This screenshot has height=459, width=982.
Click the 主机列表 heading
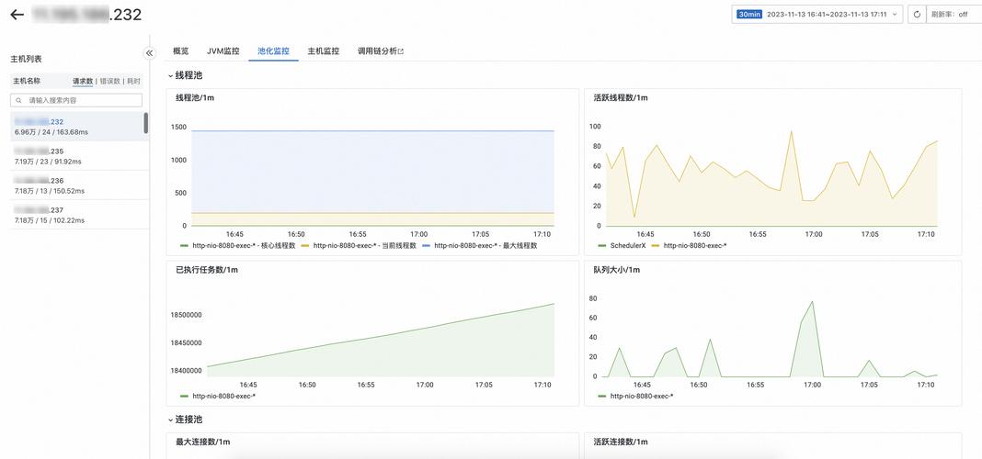click(x=27, y=59)
